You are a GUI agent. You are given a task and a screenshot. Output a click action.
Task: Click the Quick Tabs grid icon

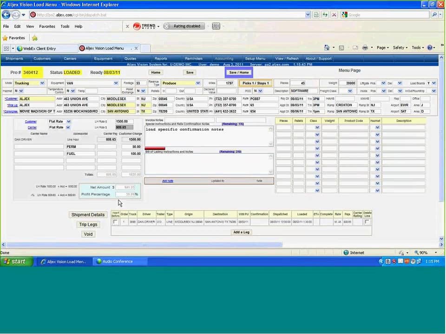point(6,48)
